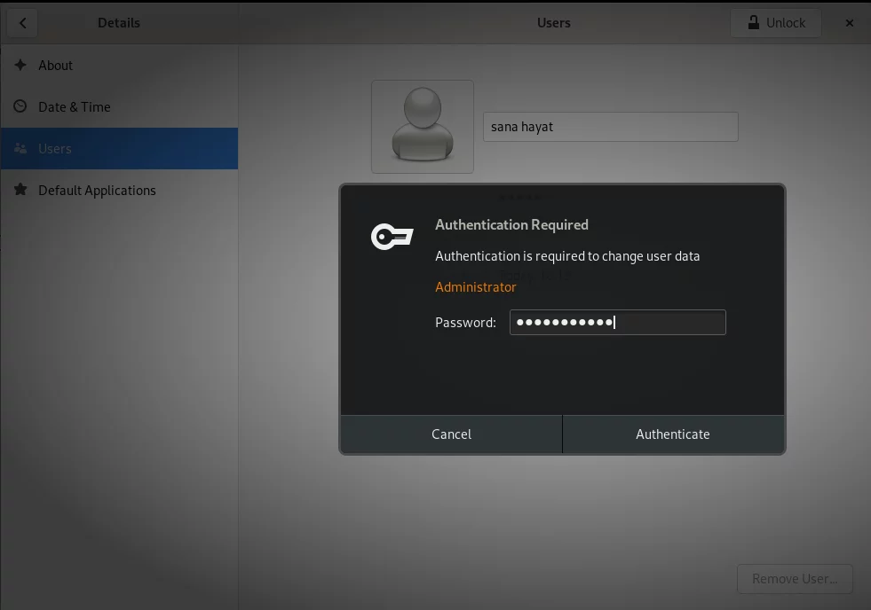Click the 'sana hayat' full name field
This screenshot has width=871, height=610.
[x=611, y=127]
